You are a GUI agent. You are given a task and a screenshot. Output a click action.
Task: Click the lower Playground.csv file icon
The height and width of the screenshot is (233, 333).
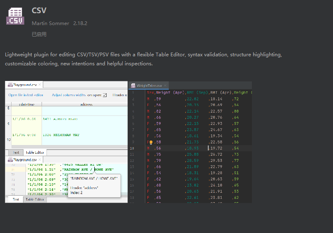click(x=10, y=159)
